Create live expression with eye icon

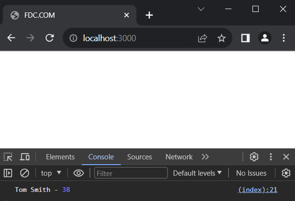click(78, 173)
